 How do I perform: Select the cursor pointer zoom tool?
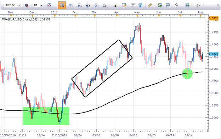coord(96,5)
